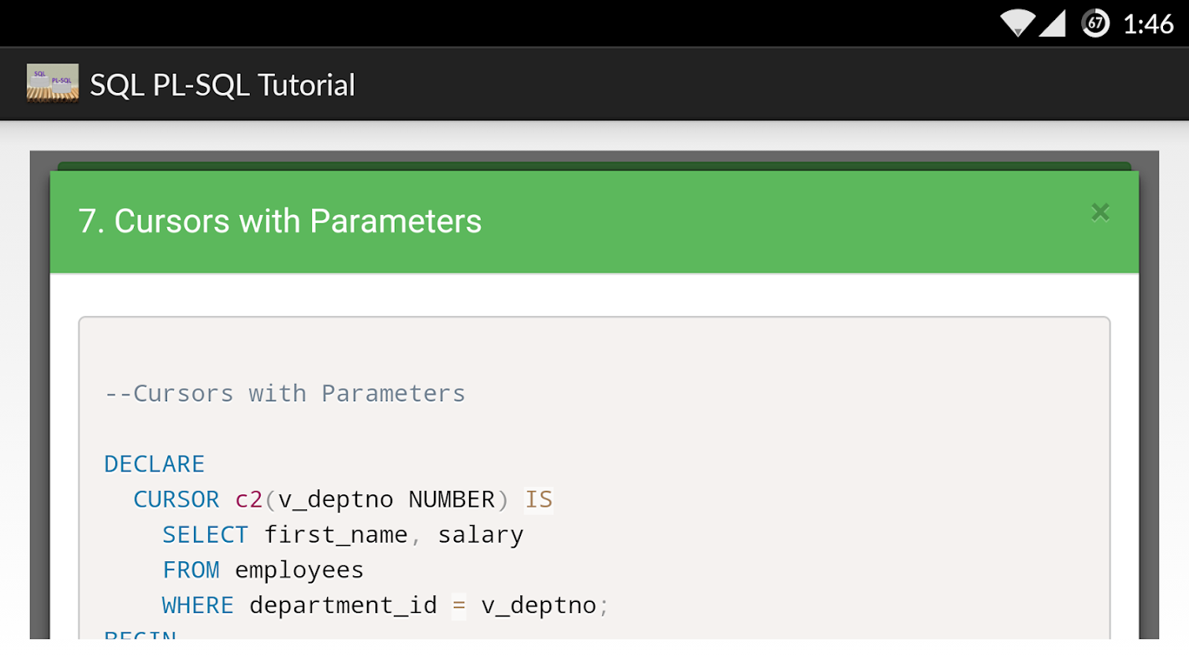Click the DECLARE keyword in code
The image size is (1189, 669).
coord(154,464)
